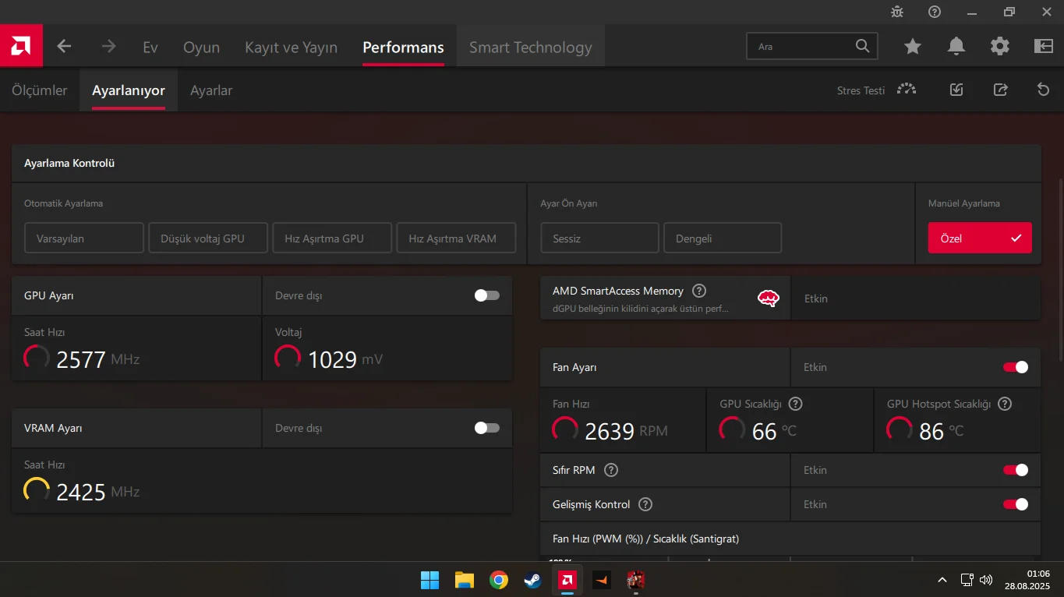Open help from the title bar question mark

click(x=935, y=12)
